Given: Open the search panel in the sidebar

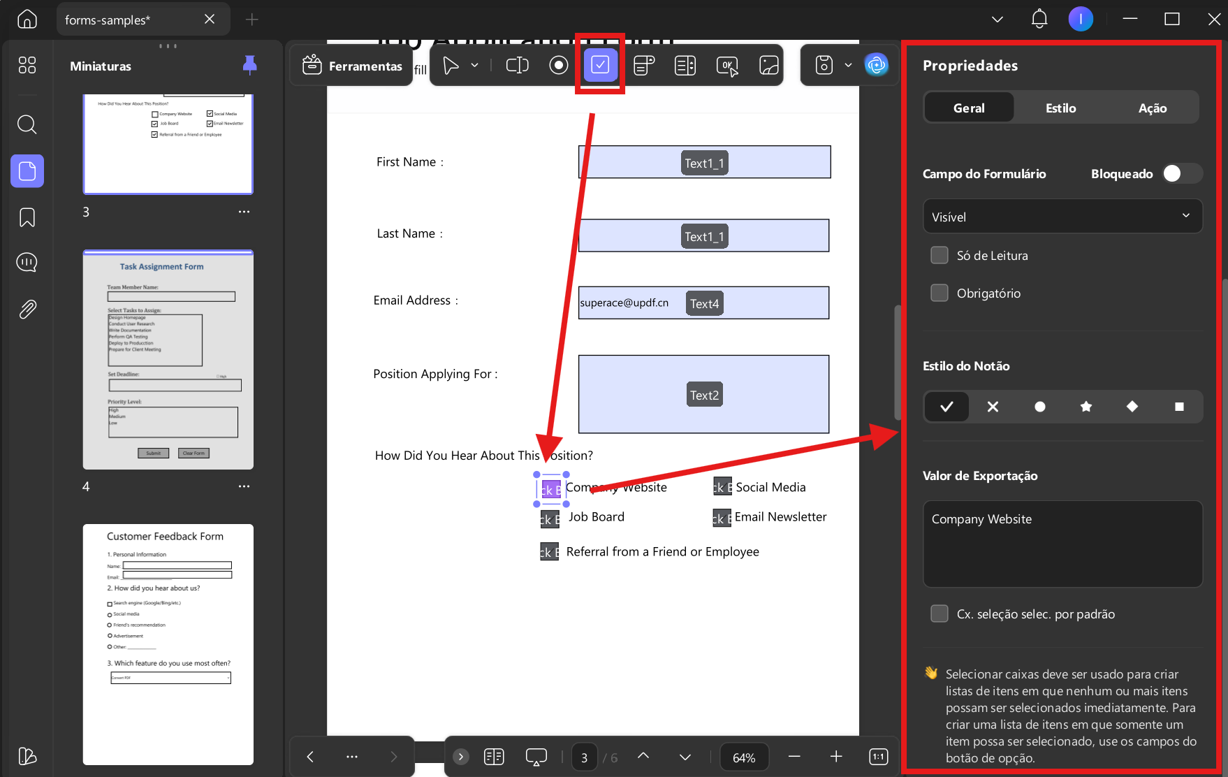Looking at the screenshot, I should (27, 124).
